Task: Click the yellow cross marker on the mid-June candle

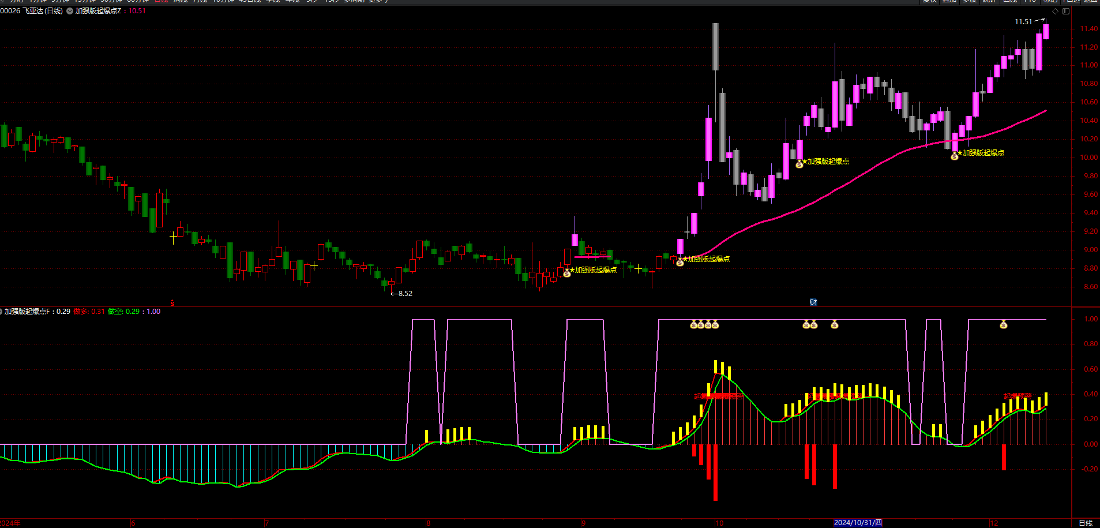Action: pos(174,237)
